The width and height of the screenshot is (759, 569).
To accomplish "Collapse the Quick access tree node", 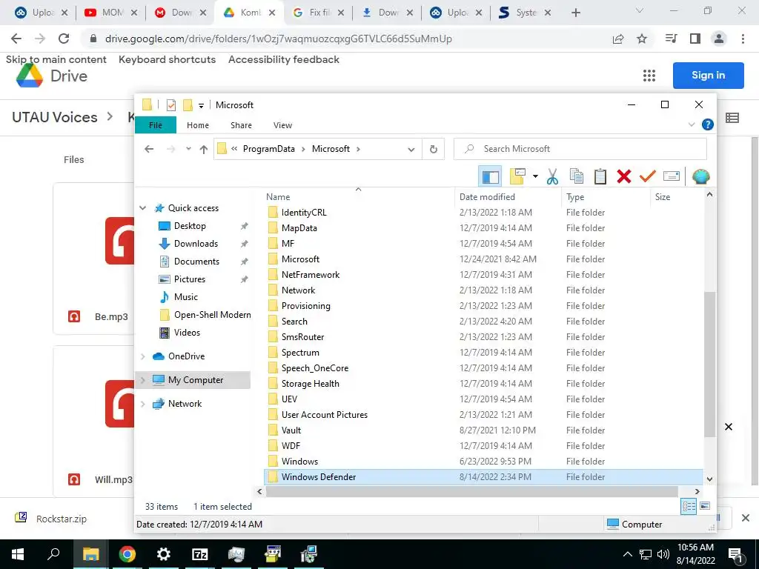I will (143, 208).
